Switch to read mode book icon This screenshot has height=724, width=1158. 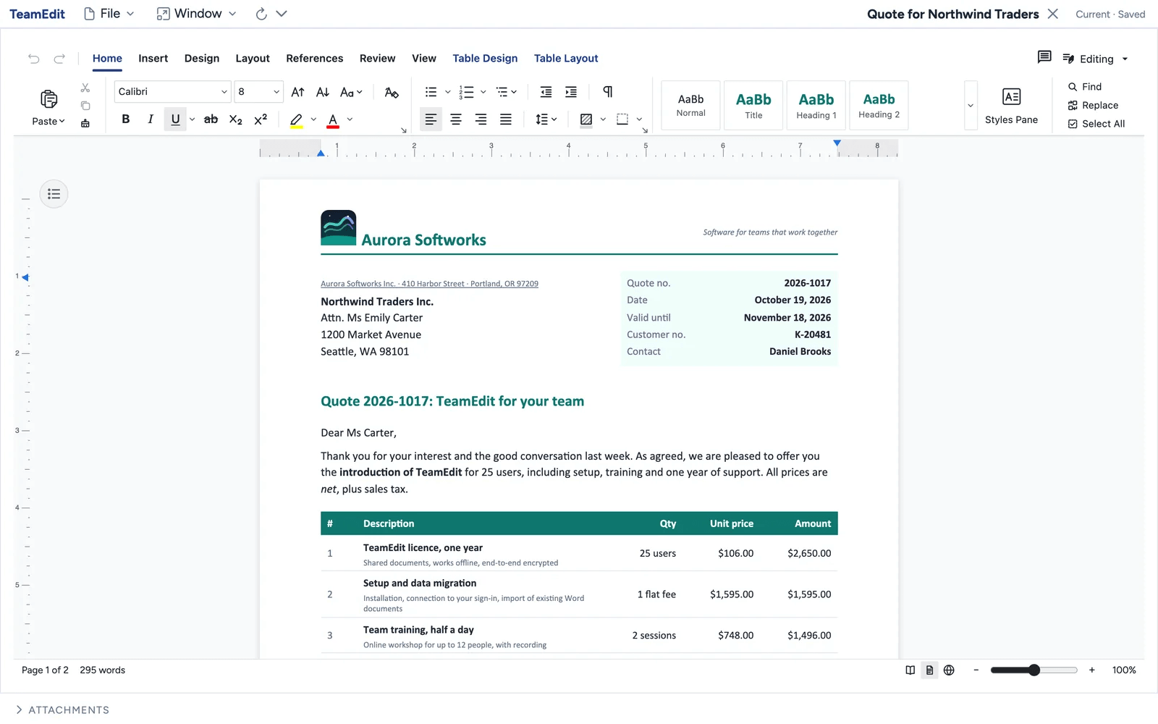pos(910,670)
